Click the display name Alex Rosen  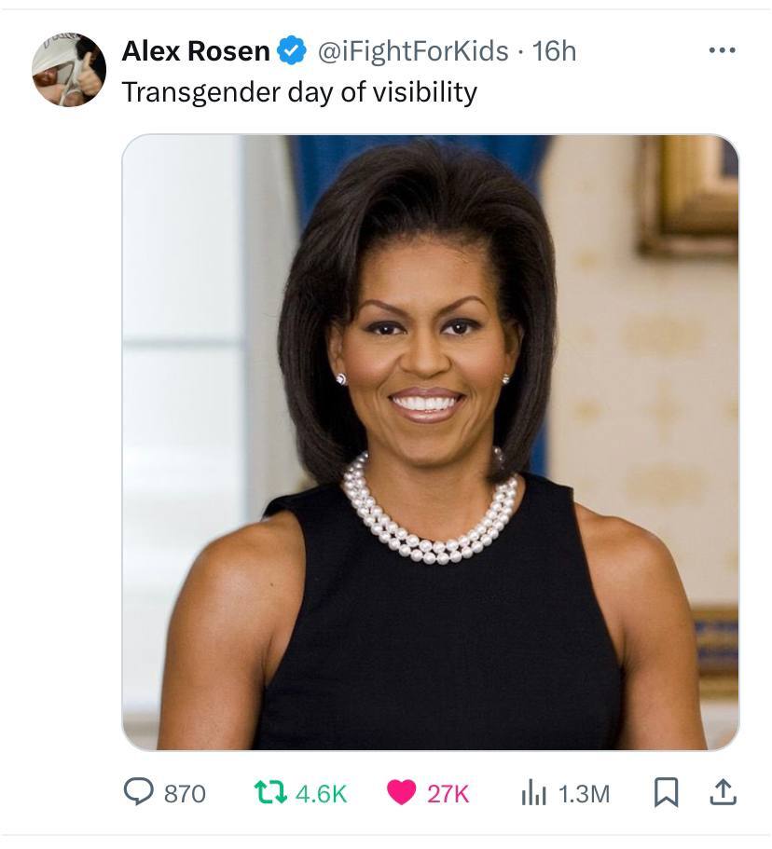tap(195, 51)
